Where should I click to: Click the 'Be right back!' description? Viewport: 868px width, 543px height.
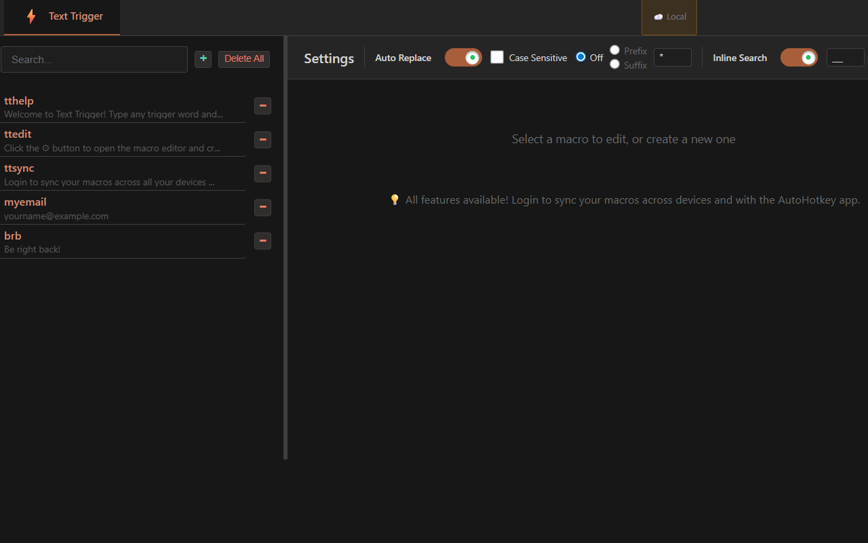click(x=32, y=249)
